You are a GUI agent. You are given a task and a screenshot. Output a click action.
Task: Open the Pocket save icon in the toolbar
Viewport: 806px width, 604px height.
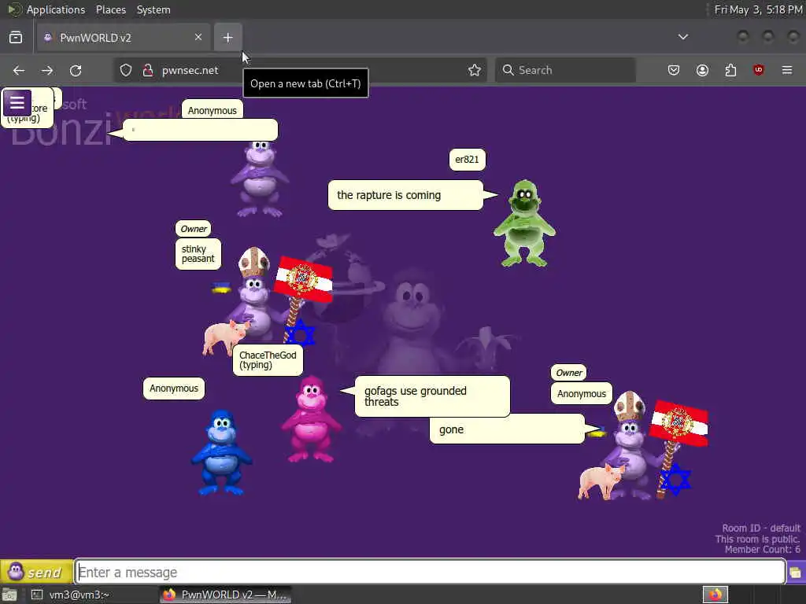click(674, 70)
